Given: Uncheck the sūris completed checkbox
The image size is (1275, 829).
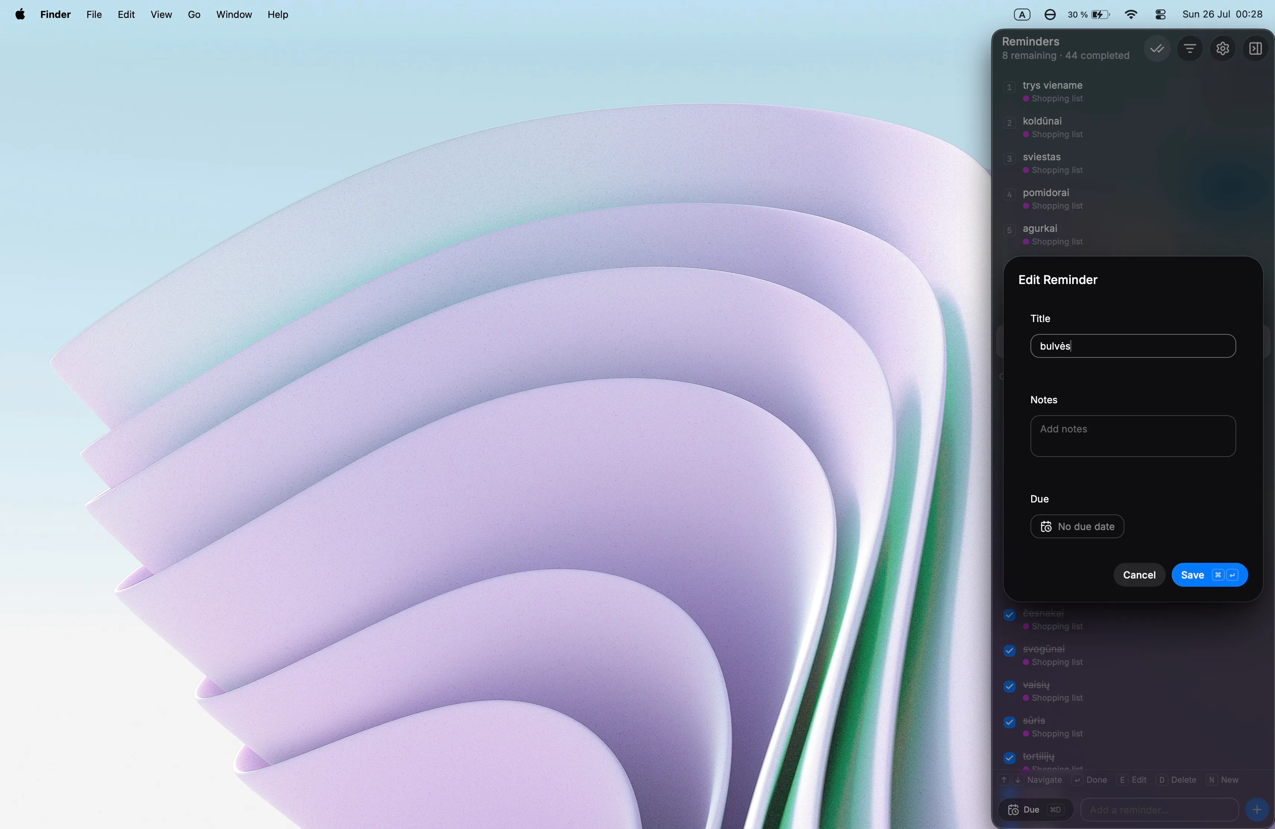Looking at the screenshot, I should pos(1009,722).
